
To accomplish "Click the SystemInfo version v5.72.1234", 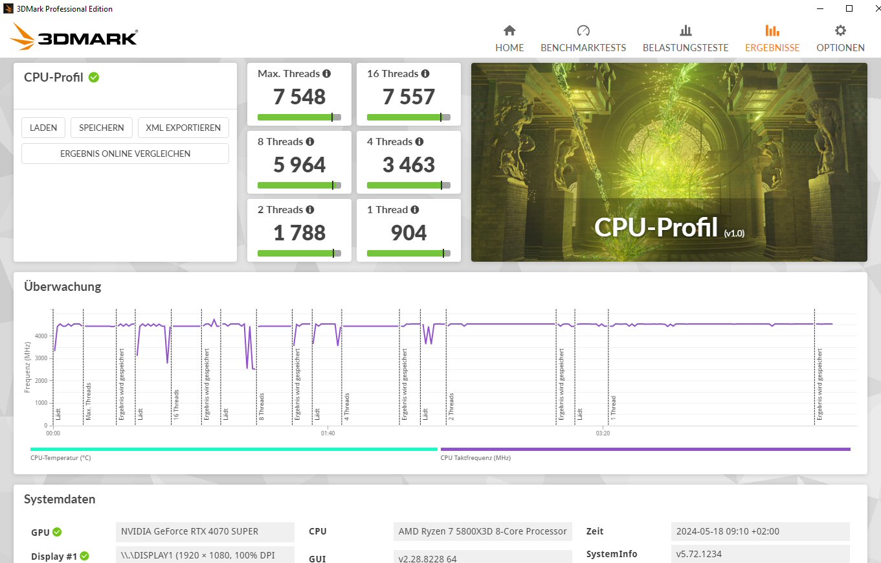I will (x=761, y=554).
